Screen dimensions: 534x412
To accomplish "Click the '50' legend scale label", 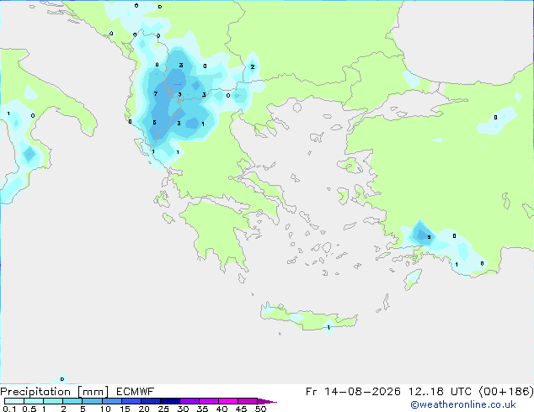I will (260, 409).
